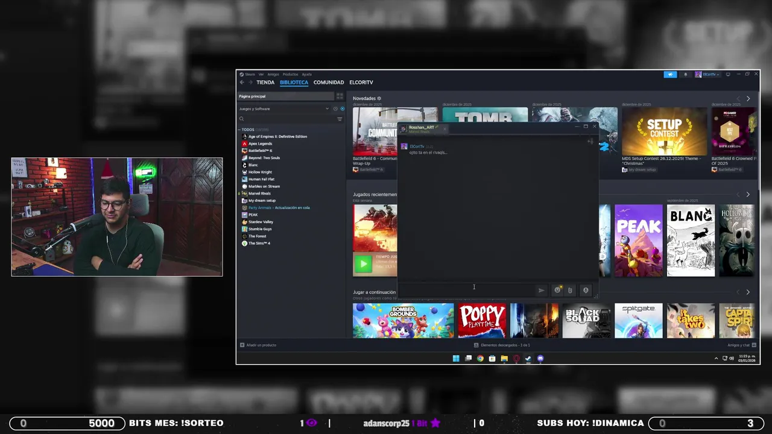Open the Amigos menu

tap(273, 74)
